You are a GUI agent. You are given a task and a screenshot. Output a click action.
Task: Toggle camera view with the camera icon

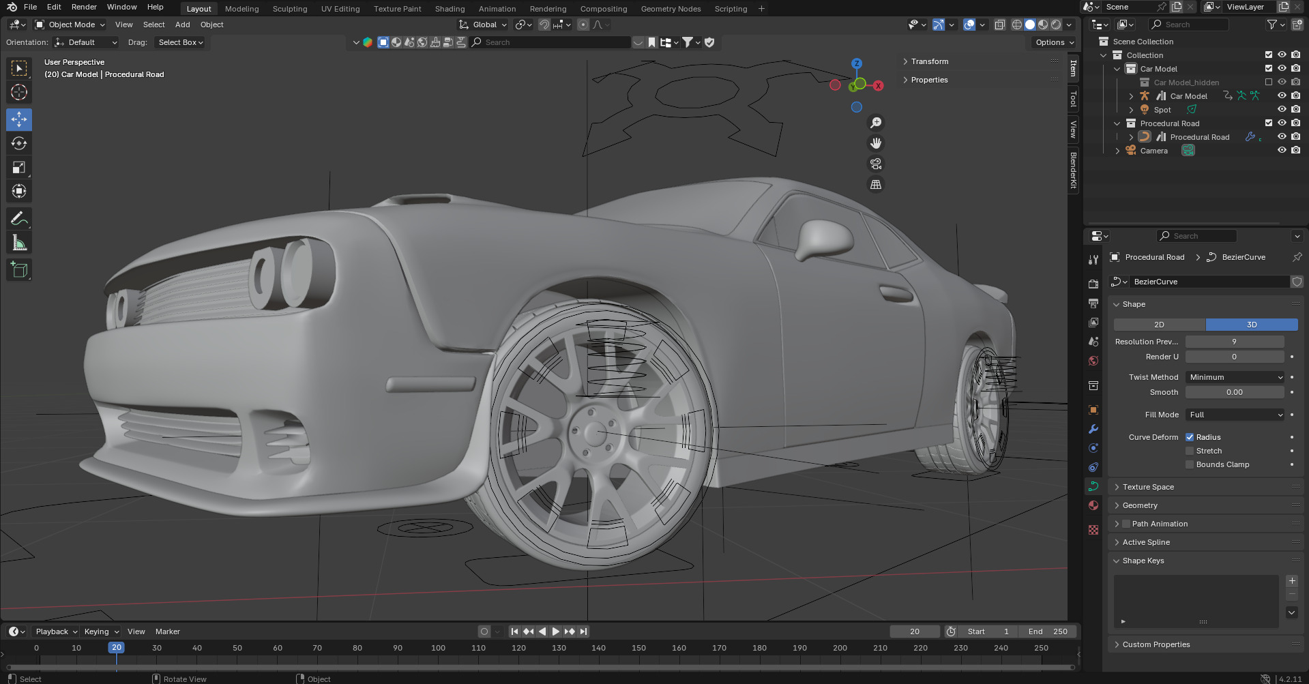(x=876, y=164)
